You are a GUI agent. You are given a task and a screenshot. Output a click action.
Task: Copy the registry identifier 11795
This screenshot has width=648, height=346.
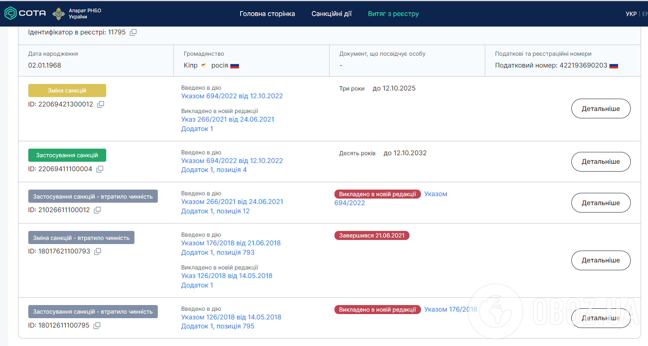[x=133, y=32]
